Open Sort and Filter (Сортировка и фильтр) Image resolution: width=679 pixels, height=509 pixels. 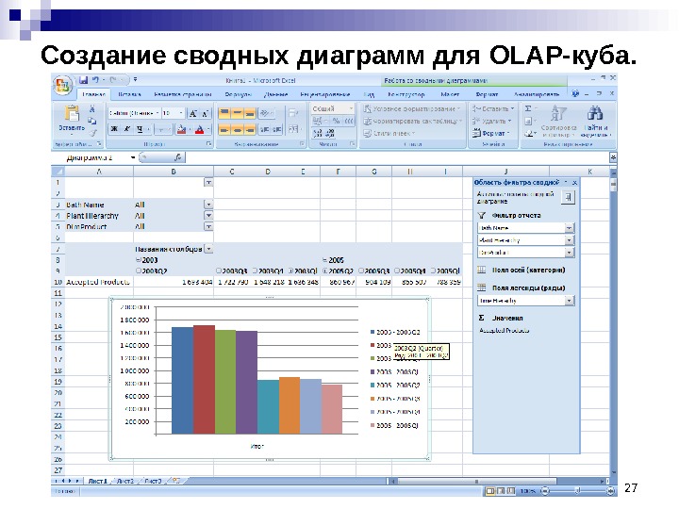[x=558, y=122]
